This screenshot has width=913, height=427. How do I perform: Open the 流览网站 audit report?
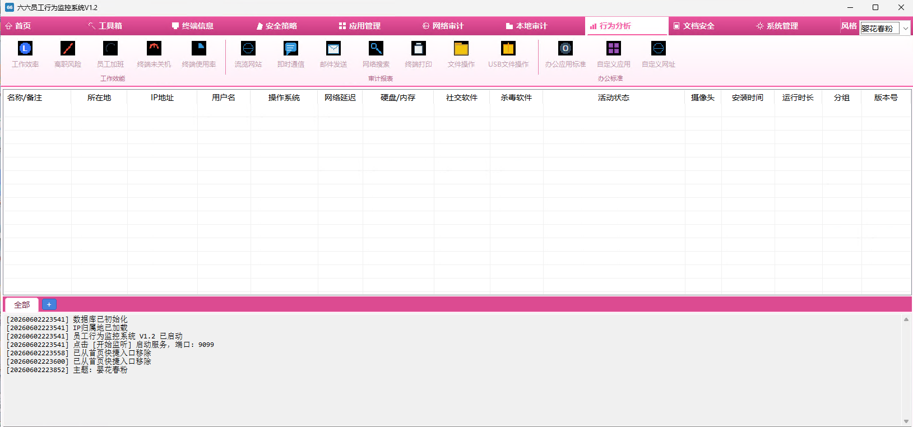(248, 54)
